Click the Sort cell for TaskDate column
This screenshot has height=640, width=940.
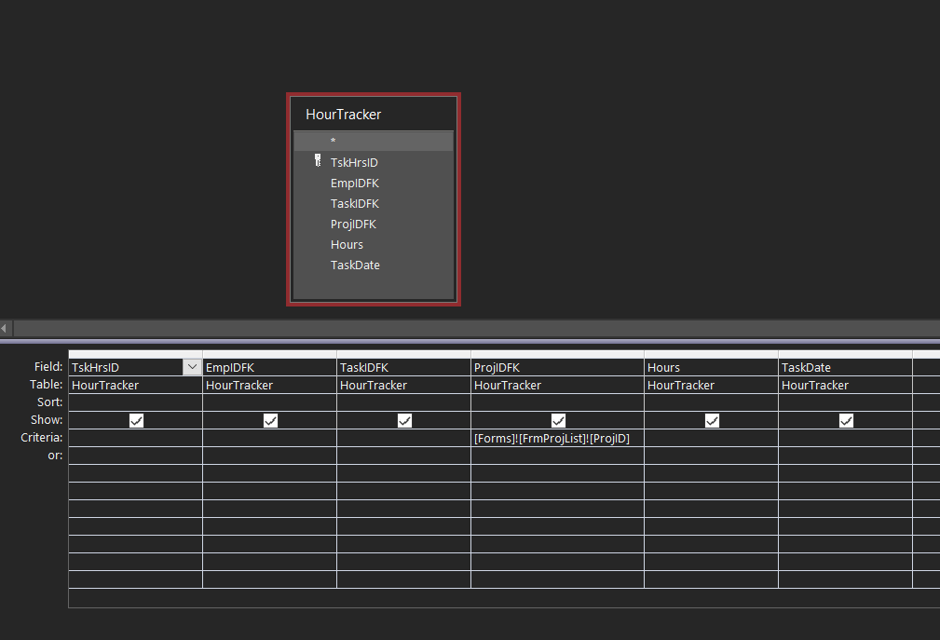845,402
